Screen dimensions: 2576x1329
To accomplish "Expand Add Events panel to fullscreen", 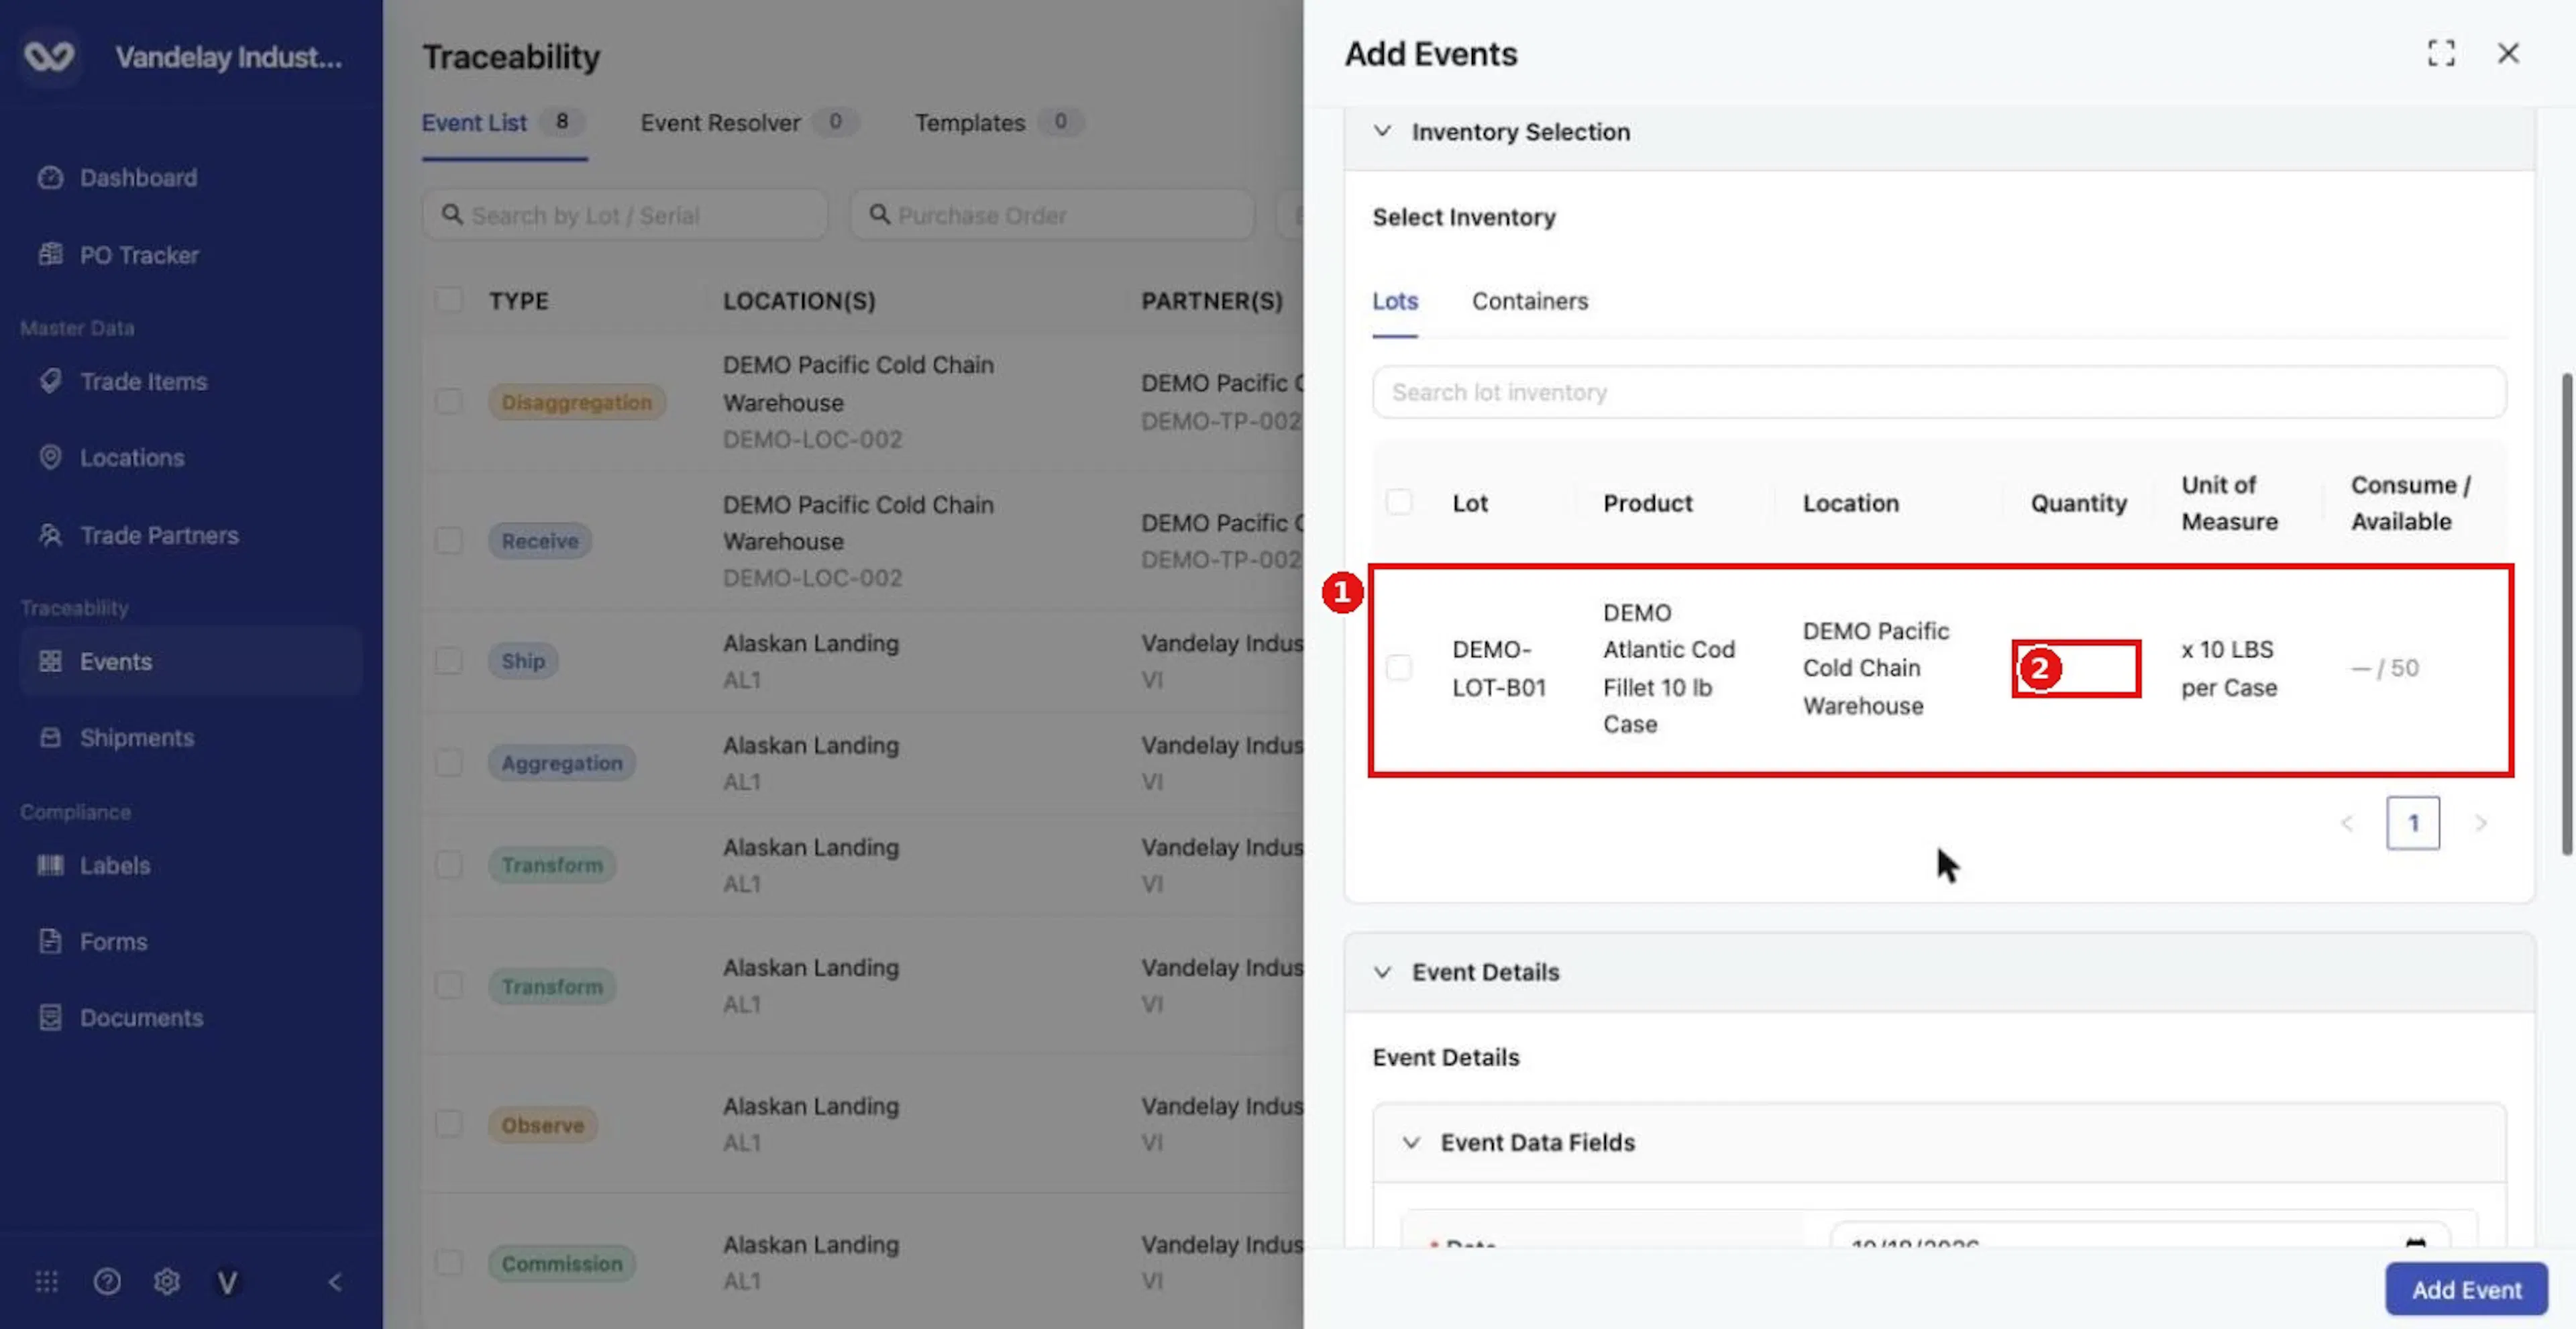I will 2441,53.
